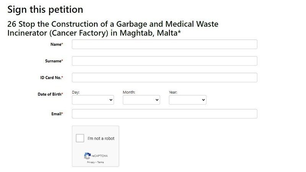Open the reCAPTCHA Terms link

click(100, 162)
